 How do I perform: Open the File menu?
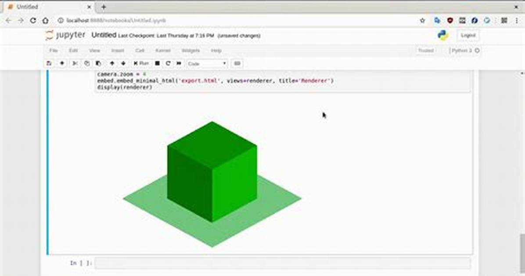[x=54, y=51]
